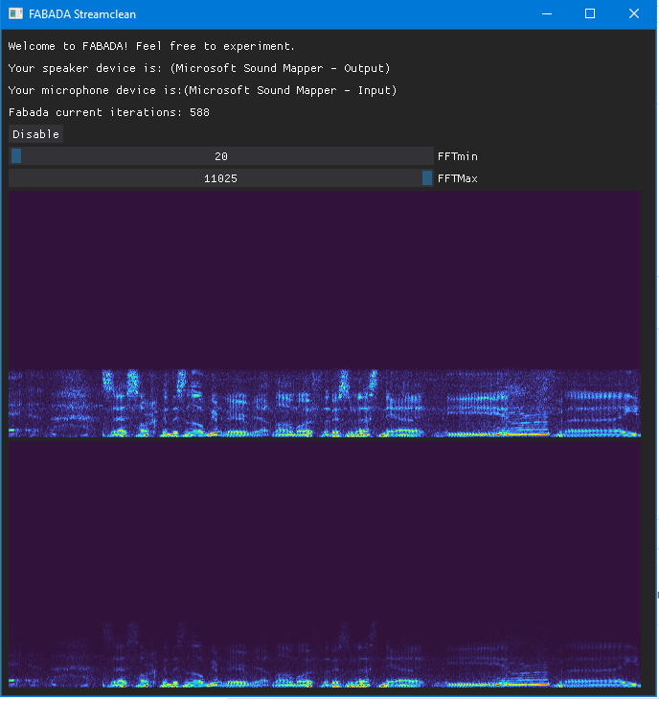This screenshot has width=659, height=701.
Task: Grab the FFTmin slider handle
Action: pos(16,156)
